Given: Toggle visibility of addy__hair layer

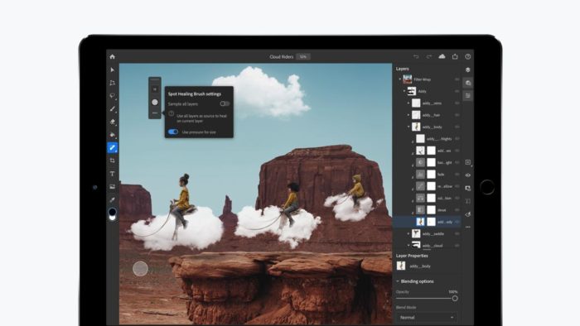Looking at the screenshot, I should [x=457, y=115].
